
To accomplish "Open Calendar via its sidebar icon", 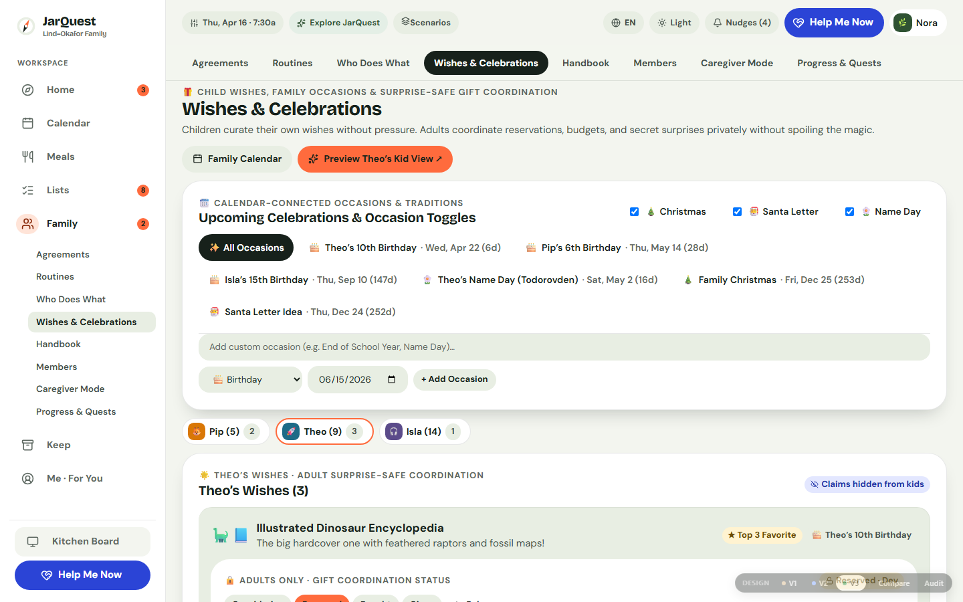I will [x=27, y=123].
